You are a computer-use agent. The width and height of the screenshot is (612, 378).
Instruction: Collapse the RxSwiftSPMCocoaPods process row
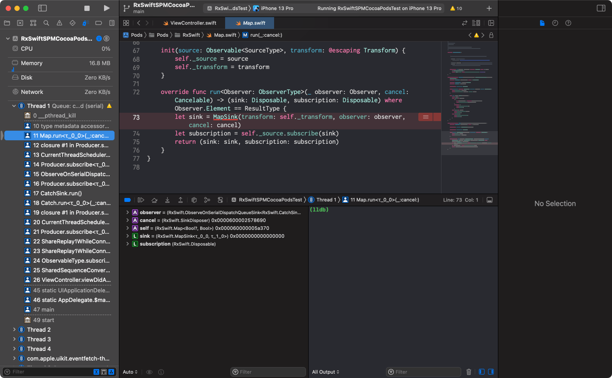[x=7, y=38]
